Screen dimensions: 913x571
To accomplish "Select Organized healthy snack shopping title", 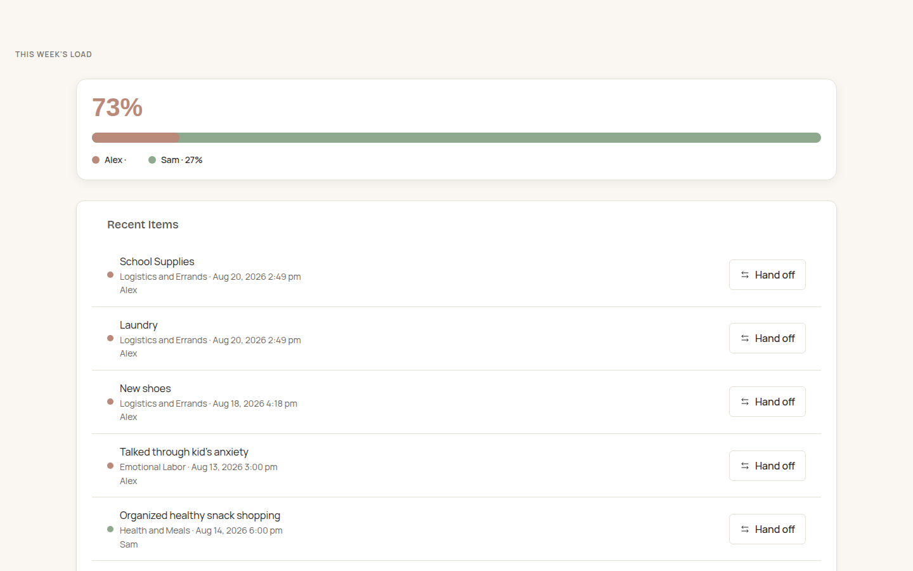I will click(x=200, y=515).
